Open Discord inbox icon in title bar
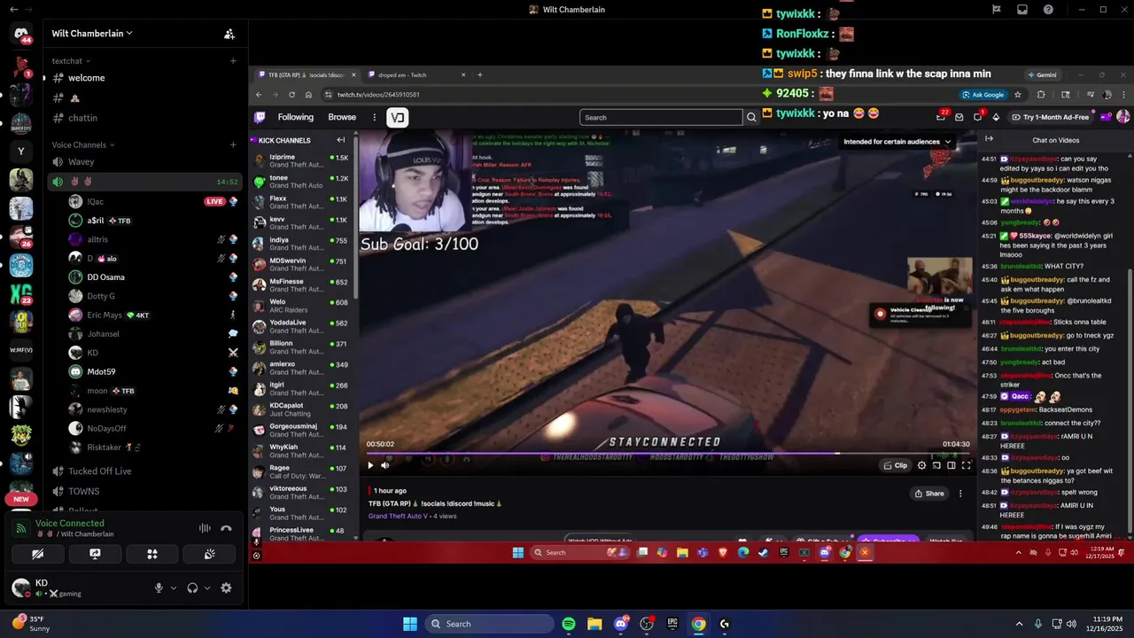 (x=1022, y=10)
